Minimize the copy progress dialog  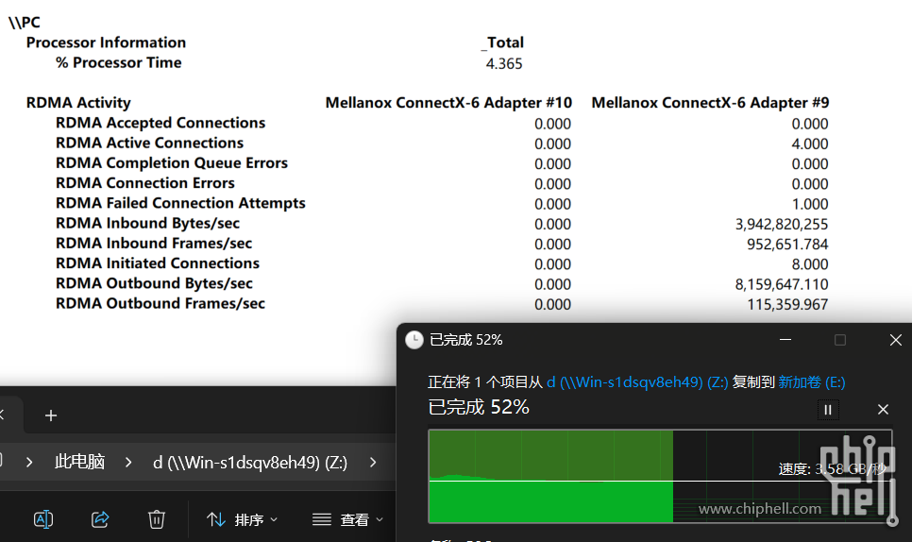(x=785, y=340)
